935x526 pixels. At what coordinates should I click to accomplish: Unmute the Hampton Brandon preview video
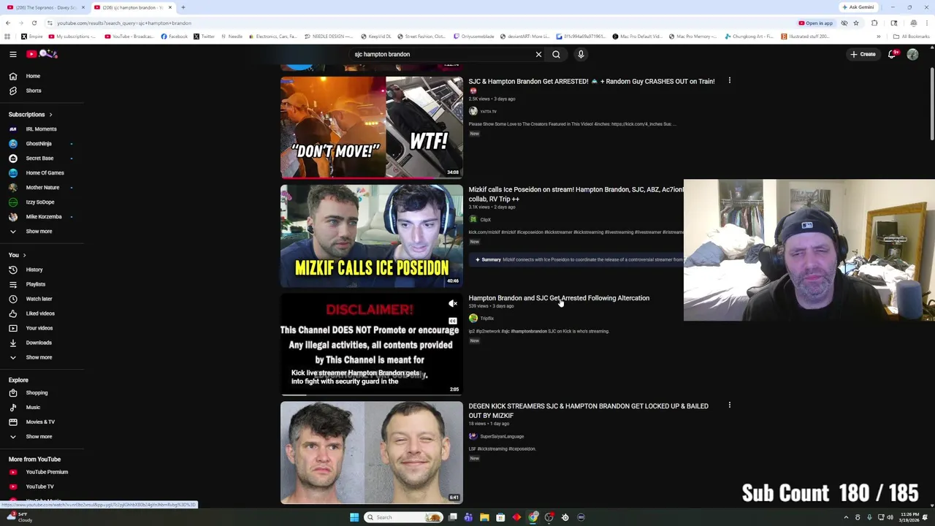[x=453, y=303]
